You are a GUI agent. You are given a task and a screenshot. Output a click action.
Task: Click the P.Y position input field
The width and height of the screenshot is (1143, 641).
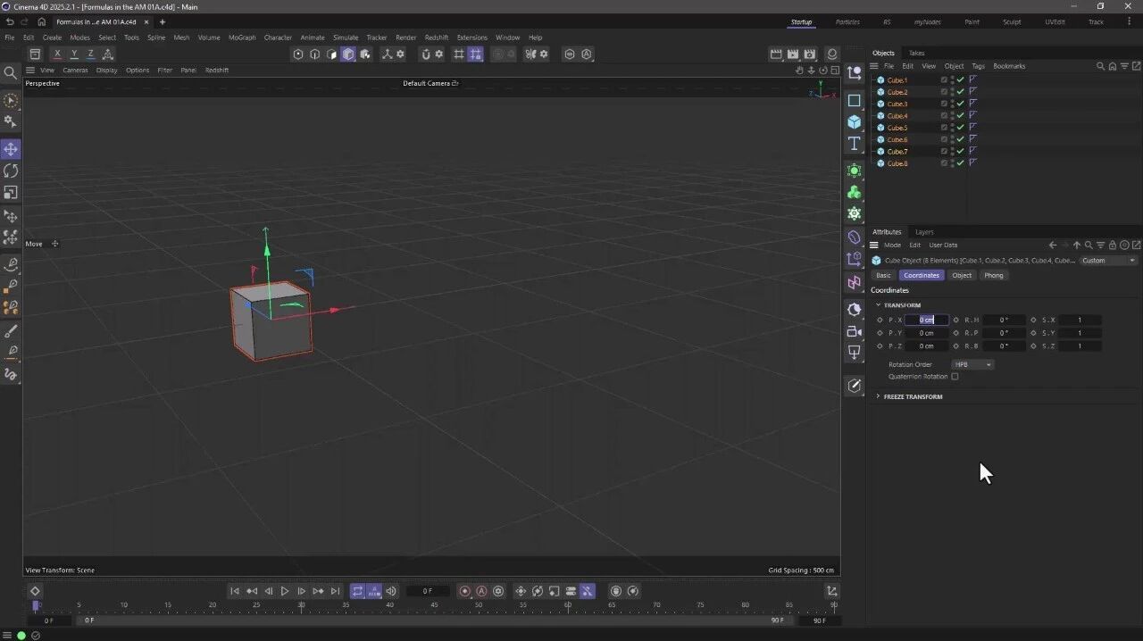pos(927,333)
